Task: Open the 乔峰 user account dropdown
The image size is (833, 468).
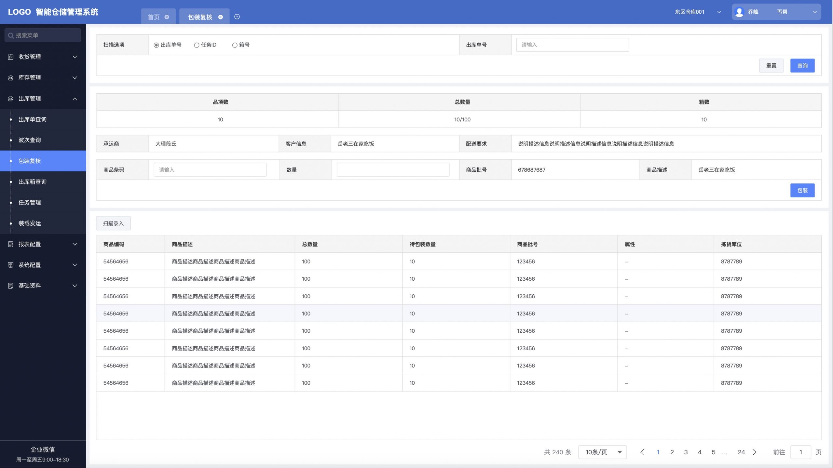Action: (x=776, y=12)
